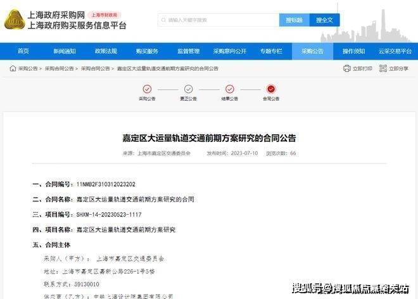Viewport: 418px width, 299px height.
Task: Open the 购买服务 menu item
Action: 147,51
